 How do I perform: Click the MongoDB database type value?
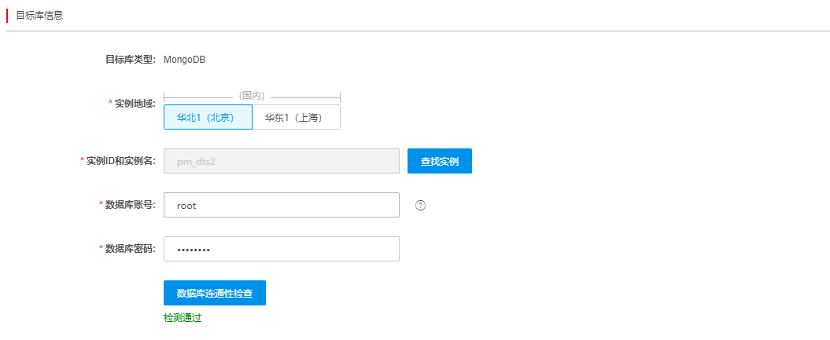click(x=184, y=59)
